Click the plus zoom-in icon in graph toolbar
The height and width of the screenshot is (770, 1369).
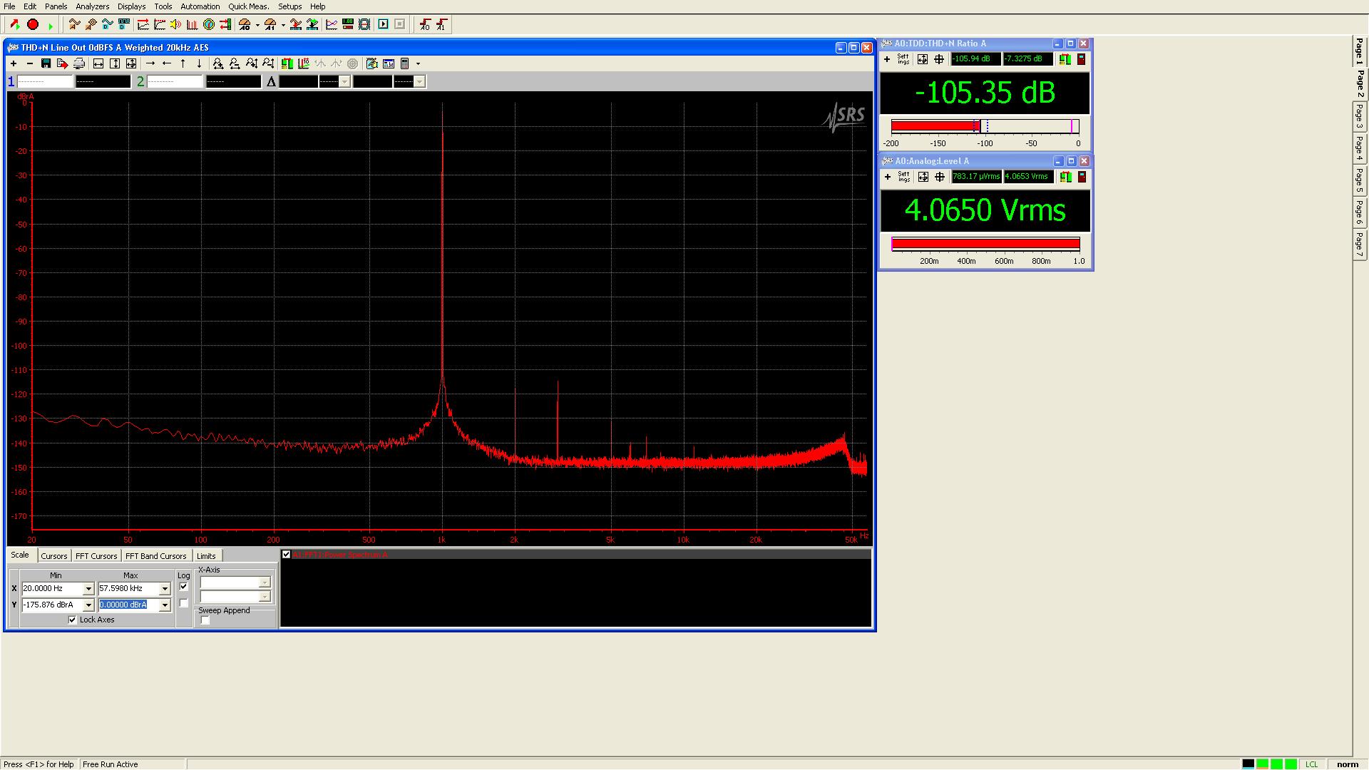point(14,63)
